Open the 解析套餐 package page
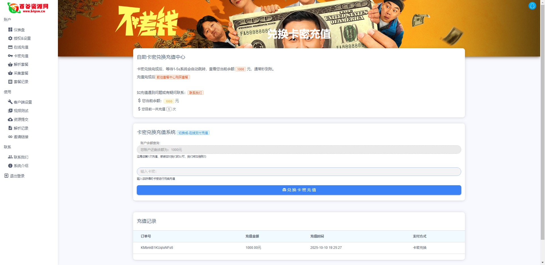 tap(21, 64)
